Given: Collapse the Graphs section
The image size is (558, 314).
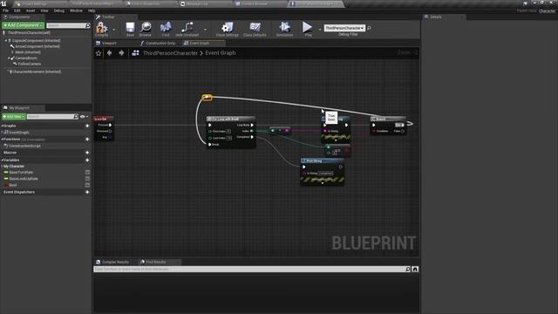Looking at the screenshot, I should (x=2, y=126).
